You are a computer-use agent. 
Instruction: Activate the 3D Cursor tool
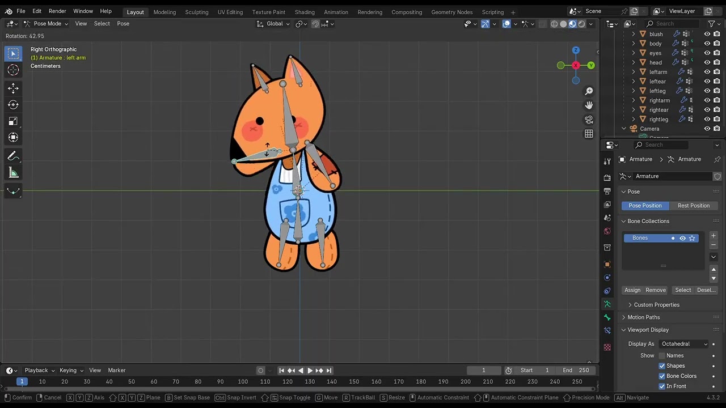tap(13, 70)
